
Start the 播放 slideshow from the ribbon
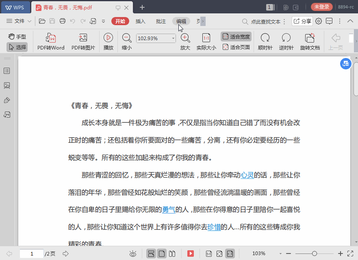pos(108,41)
